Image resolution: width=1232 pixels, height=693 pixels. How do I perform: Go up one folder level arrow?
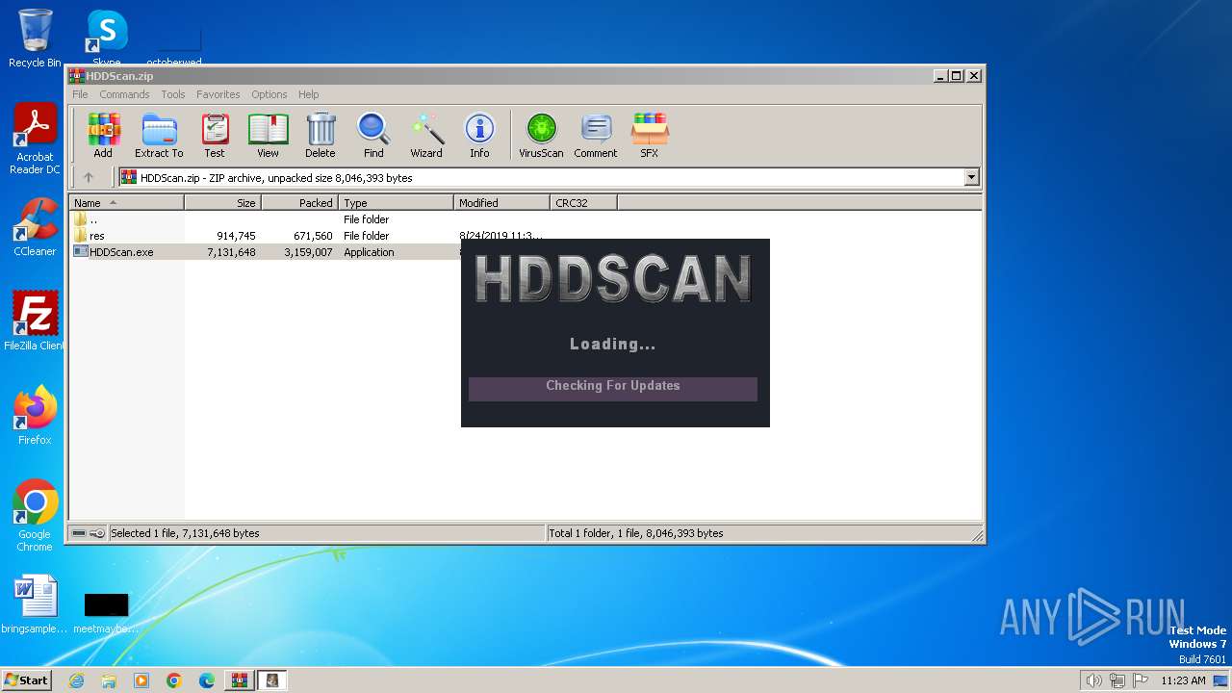click(x=89, y=177)
